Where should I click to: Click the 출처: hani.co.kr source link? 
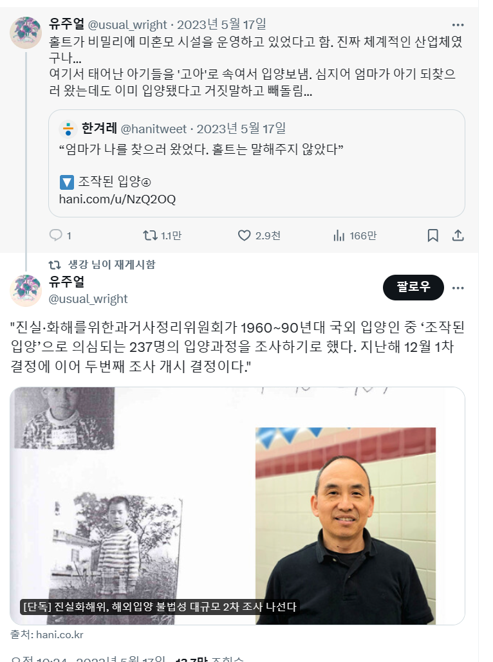pos(47,634)
